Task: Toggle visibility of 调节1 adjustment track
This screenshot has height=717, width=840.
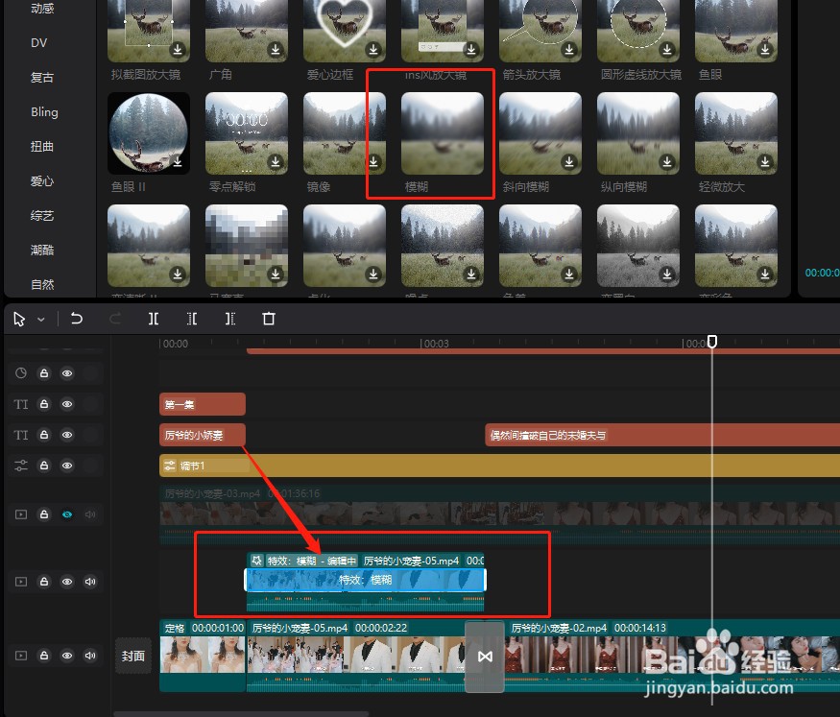Action: [x=67, y=466]
